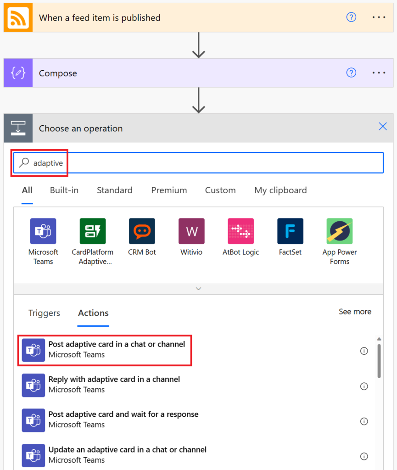This screenshot has height=470, width=397.
Task: Switch to the Premium connector tab
Action: click(x=169, y=190)
